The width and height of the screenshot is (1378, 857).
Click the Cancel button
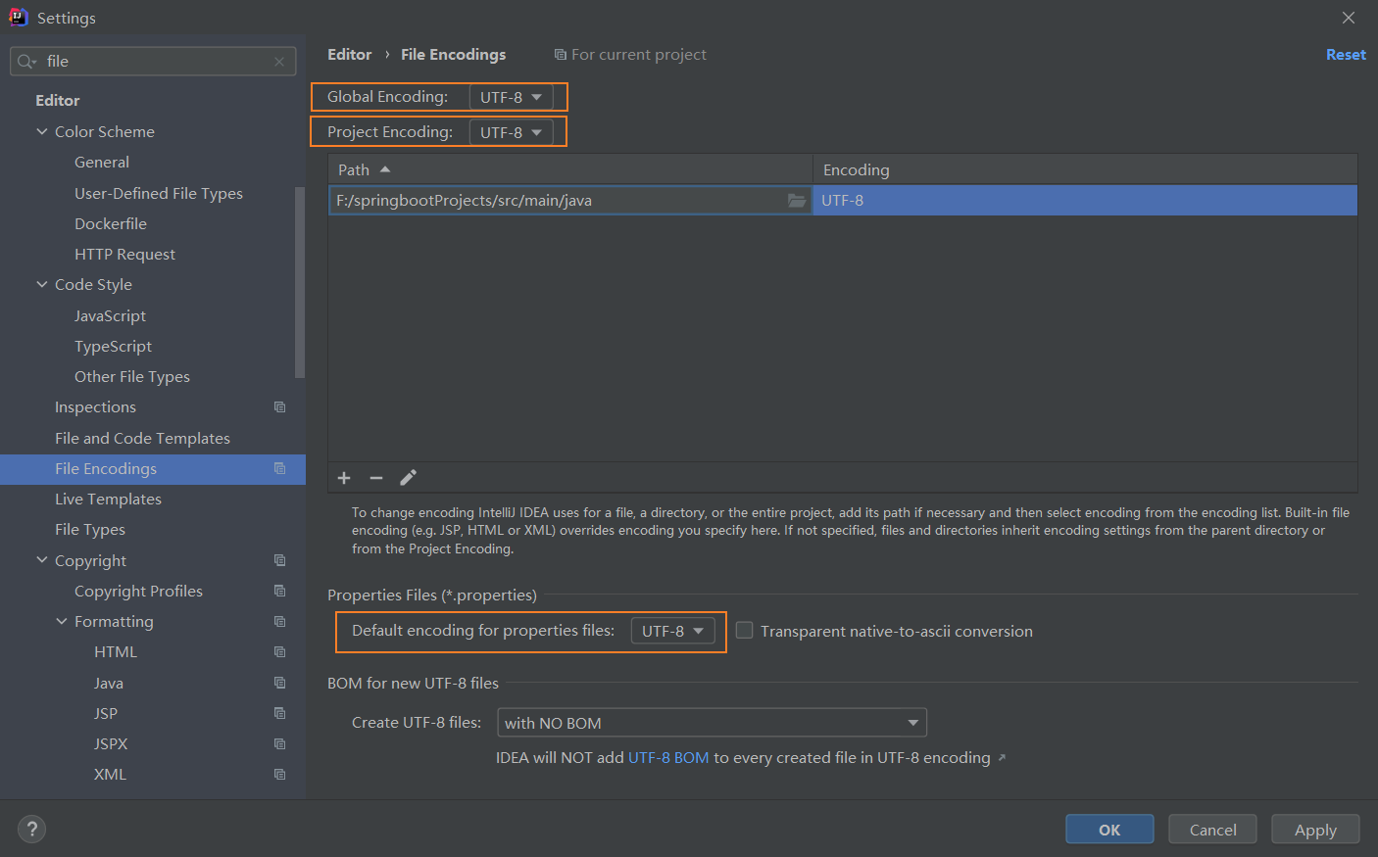tap(1213, 830)
